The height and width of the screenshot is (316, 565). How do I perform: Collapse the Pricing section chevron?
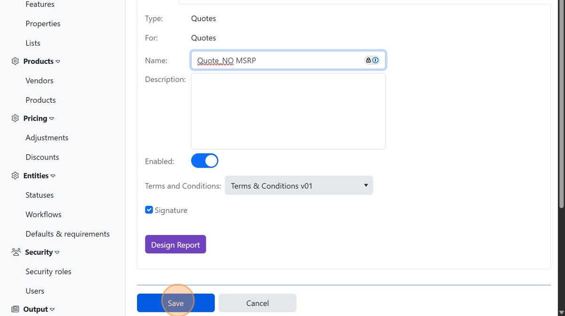[52, 119]
